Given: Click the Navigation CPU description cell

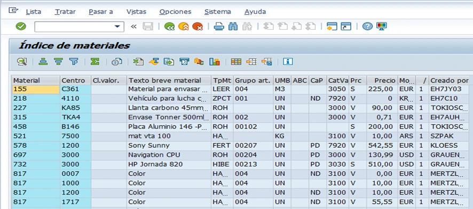Looking at the screenshot, I should click(169, 155).
